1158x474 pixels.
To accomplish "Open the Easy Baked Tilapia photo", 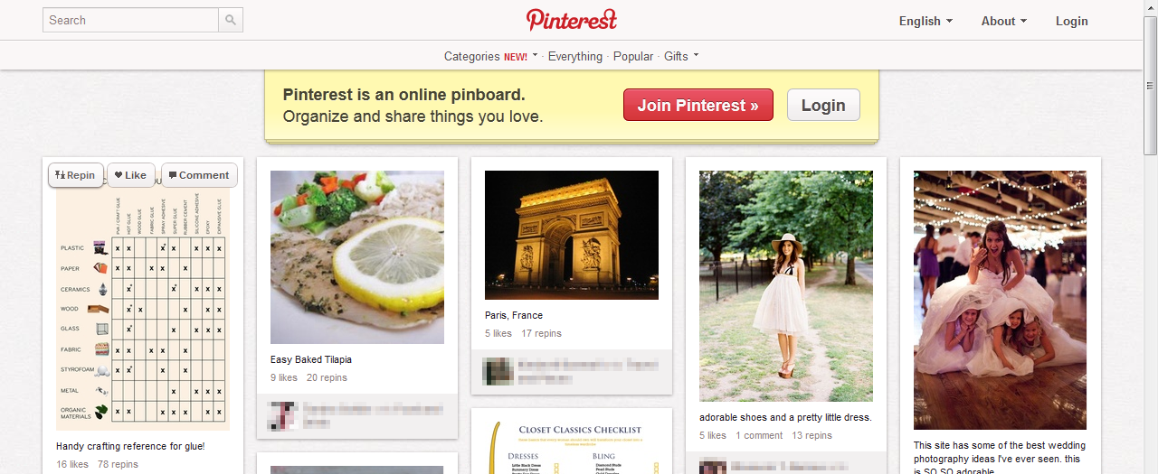I will click(357, 257).
